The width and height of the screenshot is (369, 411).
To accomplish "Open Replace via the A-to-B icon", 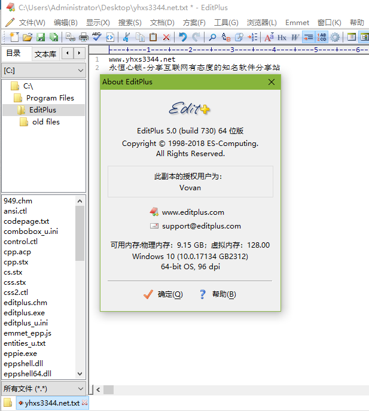I will click(225, 37).
